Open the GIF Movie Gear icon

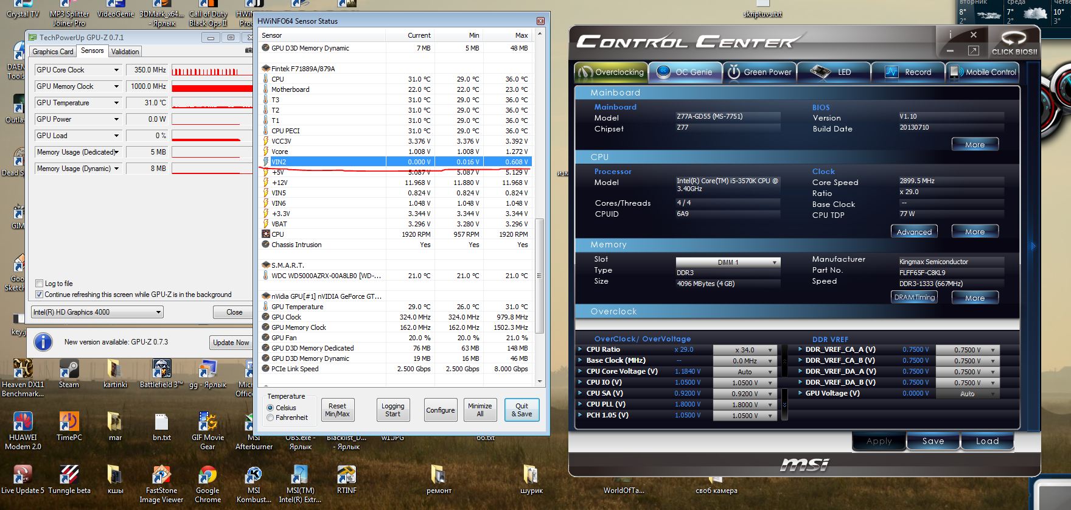coord(208,422)
